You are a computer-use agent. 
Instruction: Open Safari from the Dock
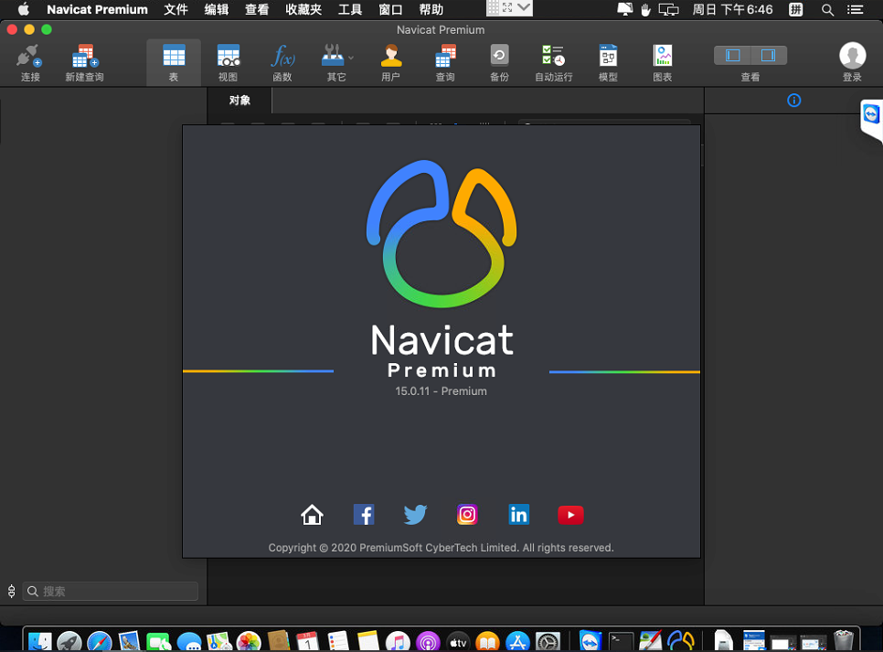click(x=99, y=641)
